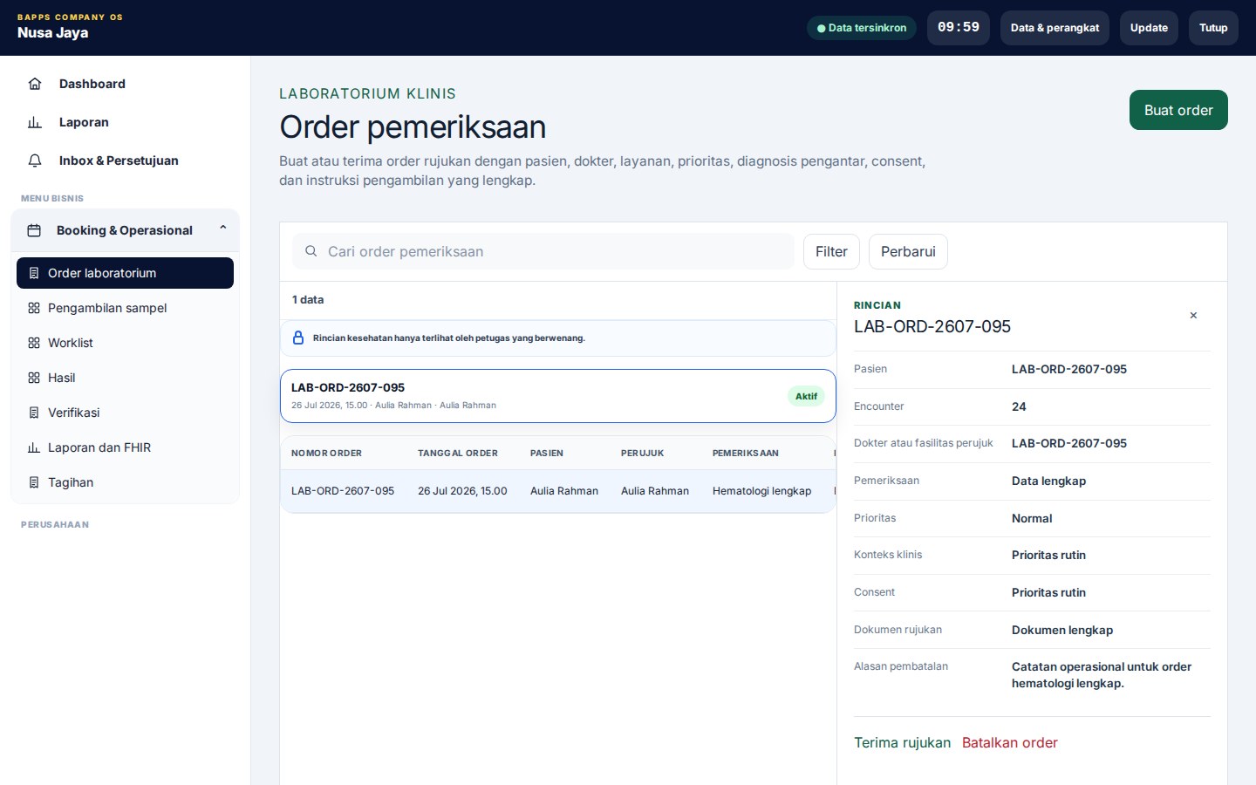Viewport: 1256px width, 785px height.
Task: Click the Tutup button in top bar
Action: pos(1213,28)
